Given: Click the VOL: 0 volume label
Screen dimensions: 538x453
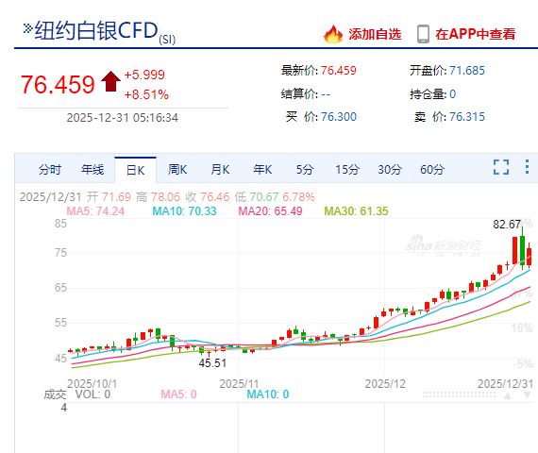Looking at the screenshot, I should pyautogui.click(x=93, y=394).
